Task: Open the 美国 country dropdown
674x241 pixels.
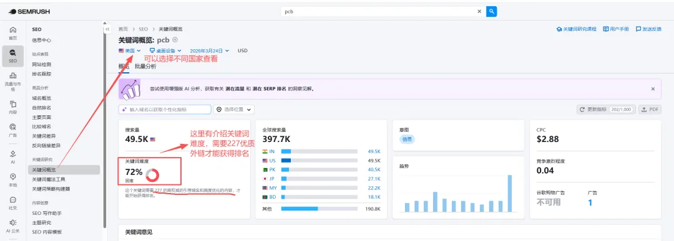Action: click(130, 50)
